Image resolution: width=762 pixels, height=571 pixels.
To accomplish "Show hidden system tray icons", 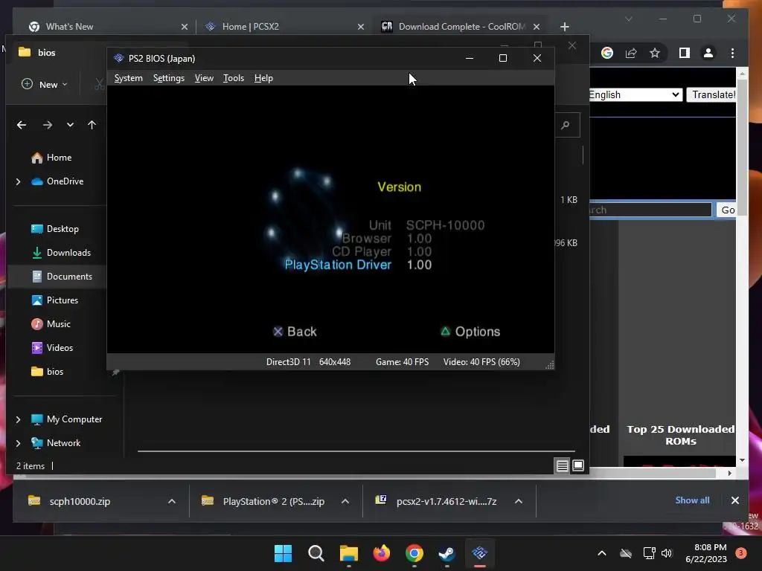I will point(601,553).
